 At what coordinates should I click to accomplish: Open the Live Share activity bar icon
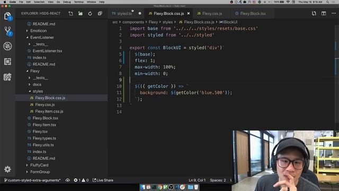[x=7, y=77]
